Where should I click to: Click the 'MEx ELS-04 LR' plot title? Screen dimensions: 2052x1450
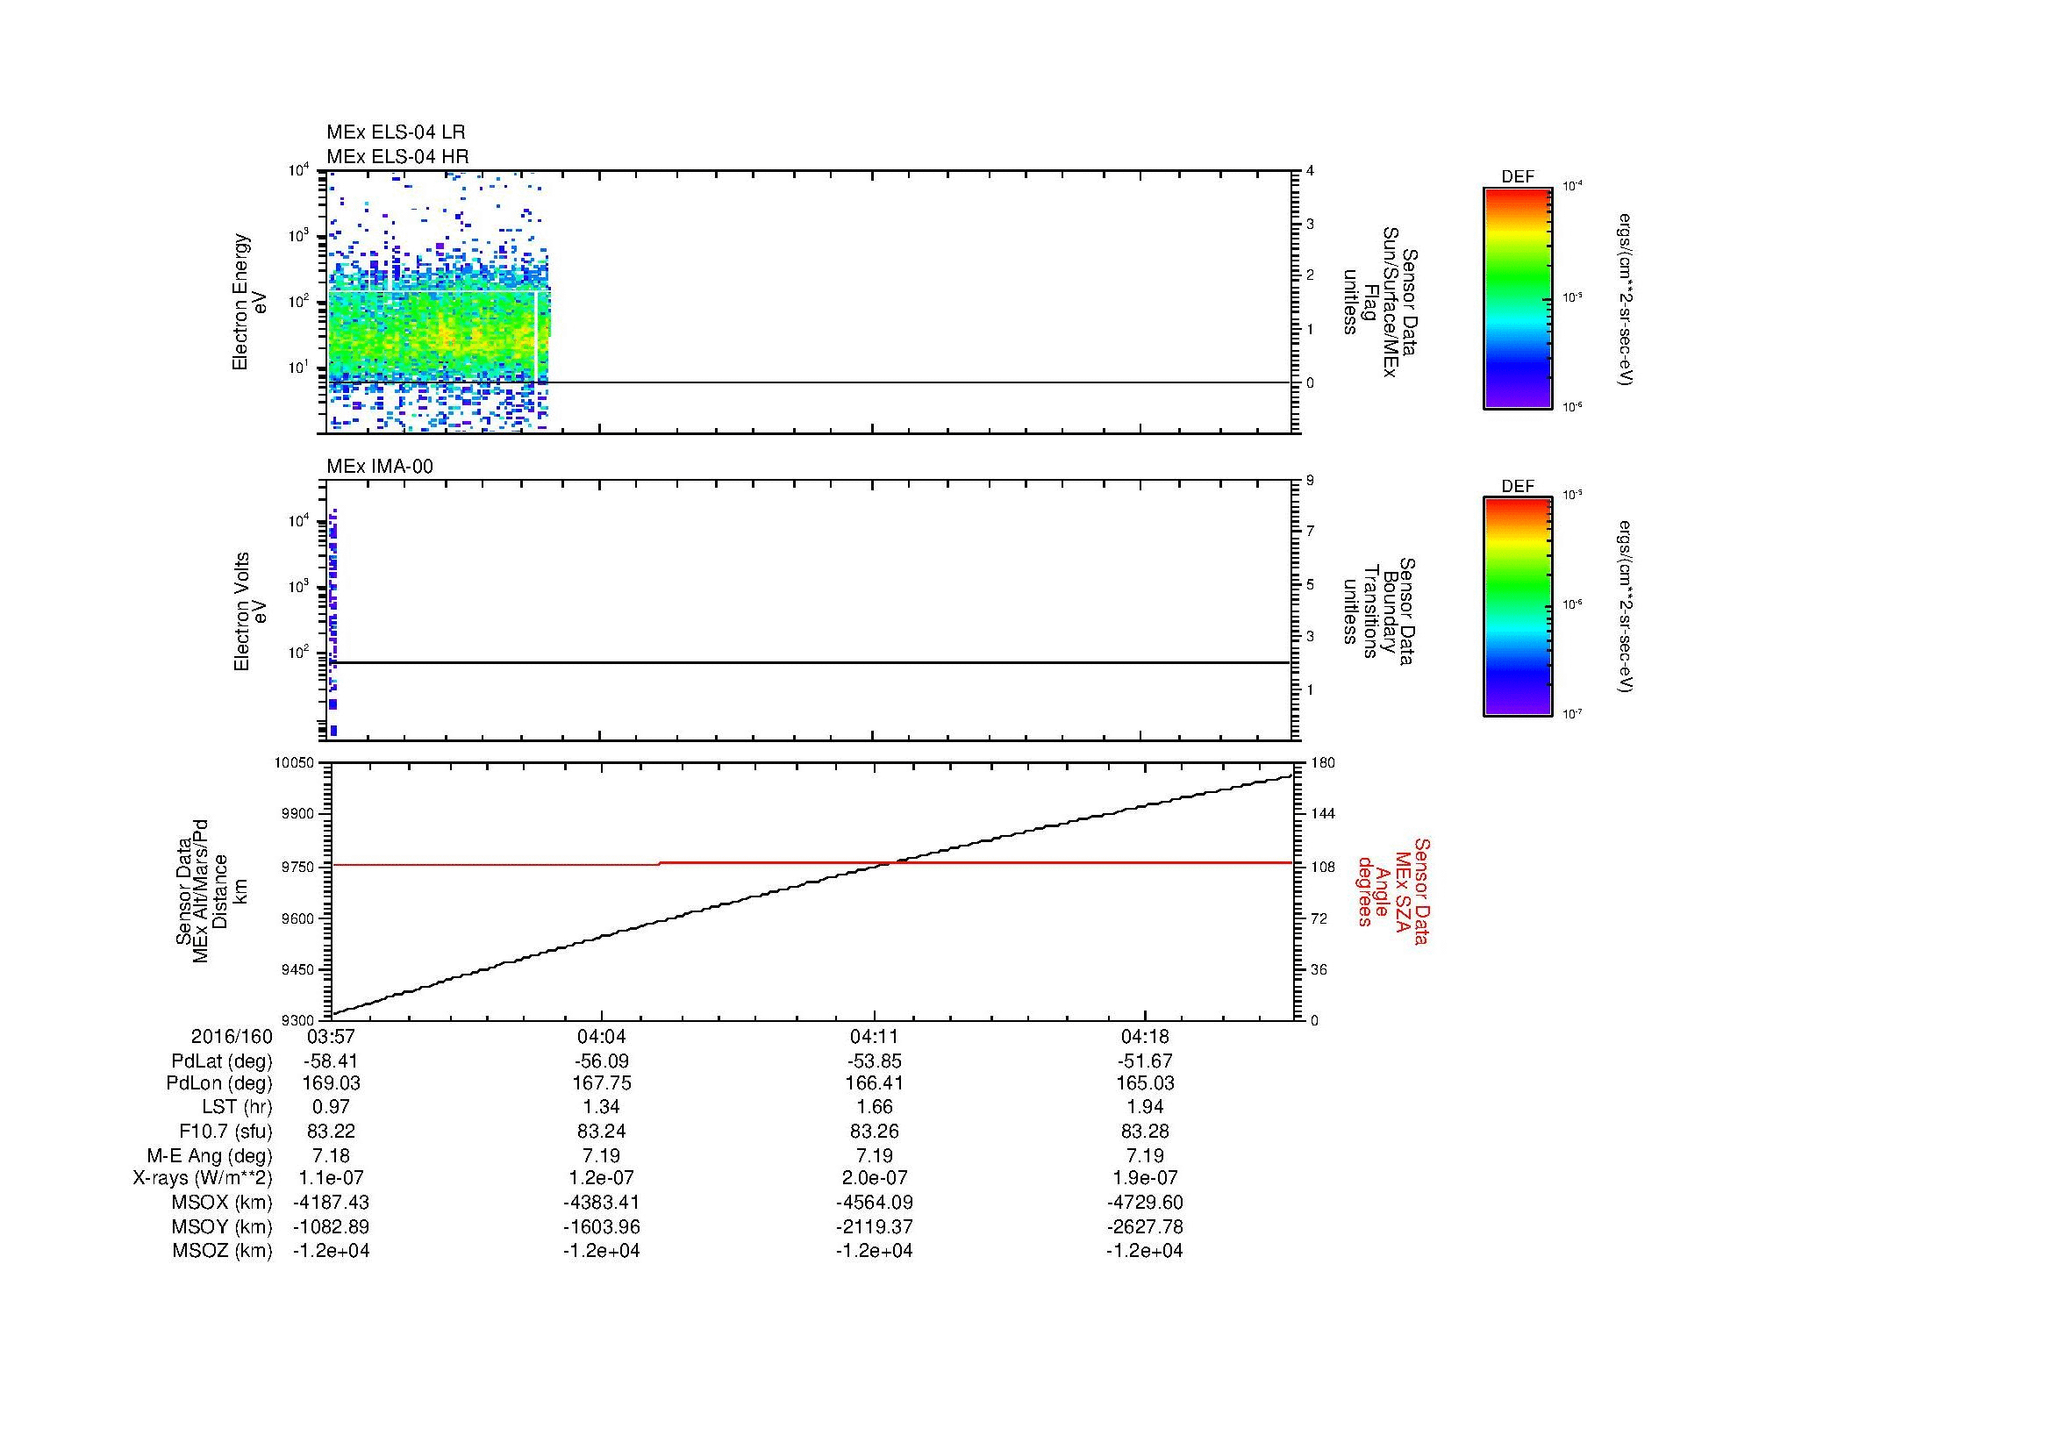coord(396,132)
